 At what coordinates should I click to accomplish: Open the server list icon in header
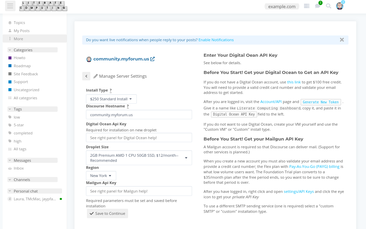pyautogui.click(x=307, y=6)
